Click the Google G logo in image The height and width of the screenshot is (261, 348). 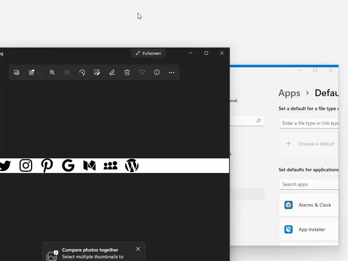68,166
